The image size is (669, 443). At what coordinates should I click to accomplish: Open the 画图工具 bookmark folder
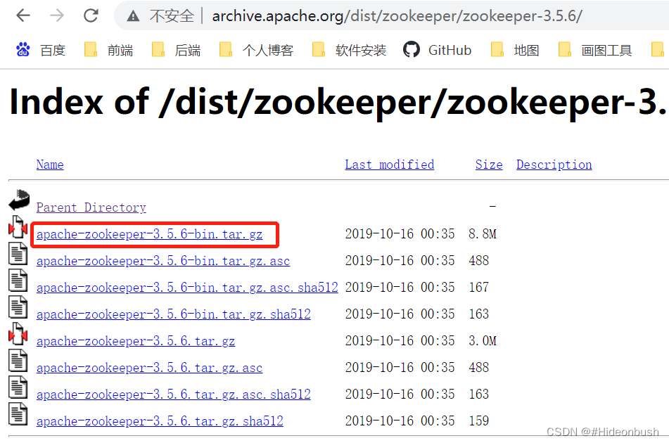point(594,50)
